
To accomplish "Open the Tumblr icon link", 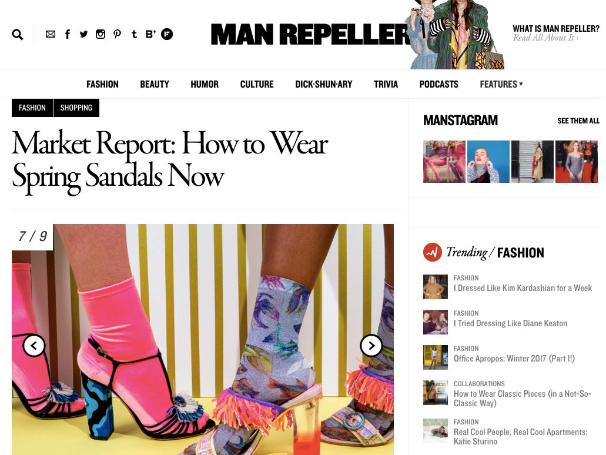I will (134, 34).
